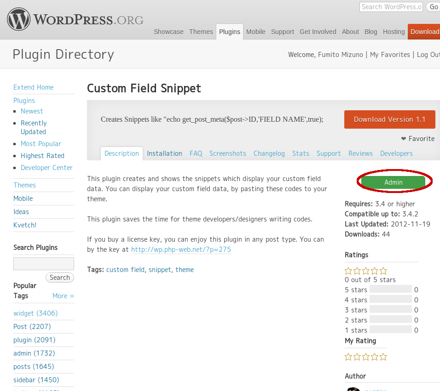Open the Themes navigation menu item
The image size is (440, 391).
201,32
